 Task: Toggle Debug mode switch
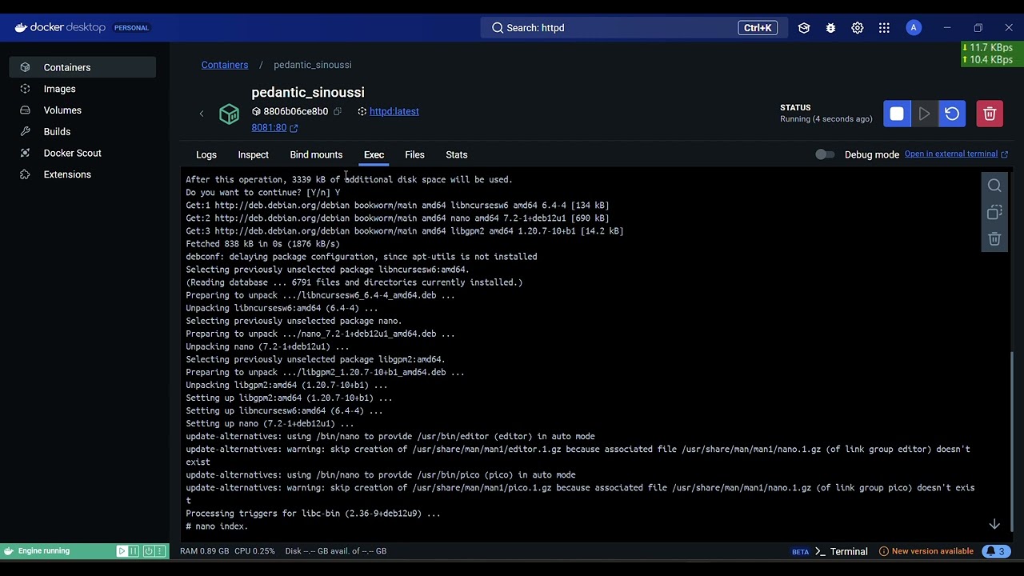pyautogui.click(x=825, y=154)
